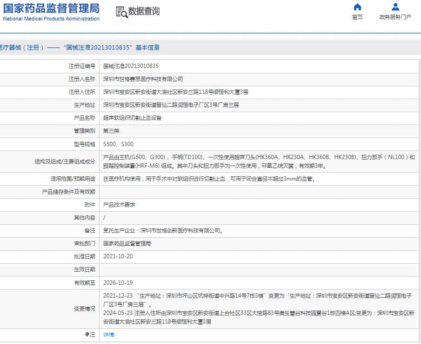Viewport: 421px width, 344px height.
Task: Click the 注册人名称 row label
Action: [82, 79]
